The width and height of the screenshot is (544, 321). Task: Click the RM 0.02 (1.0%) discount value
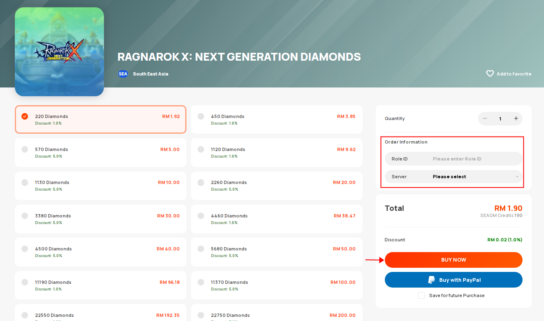(x=505, y=240)
